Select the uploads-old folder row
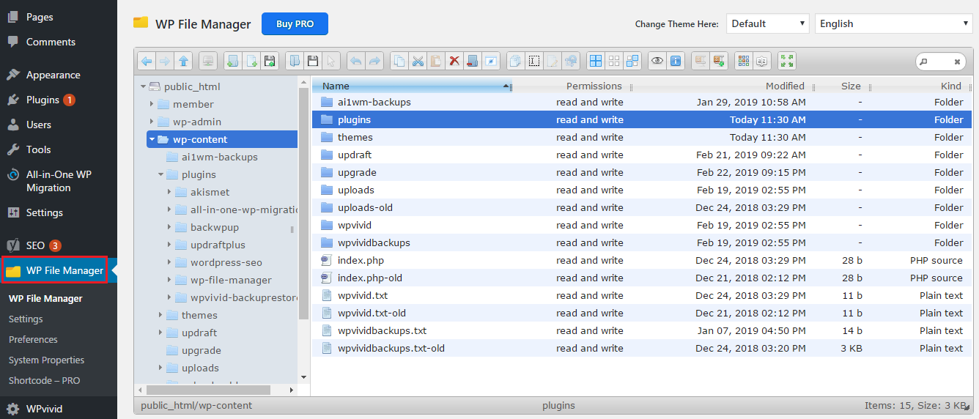 (x=642, y=207)
